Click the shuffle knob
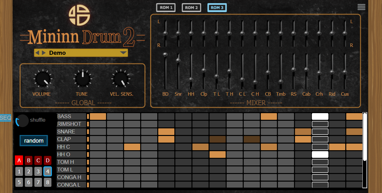Screen dimensions: 382x193 (x=22, y=120)
